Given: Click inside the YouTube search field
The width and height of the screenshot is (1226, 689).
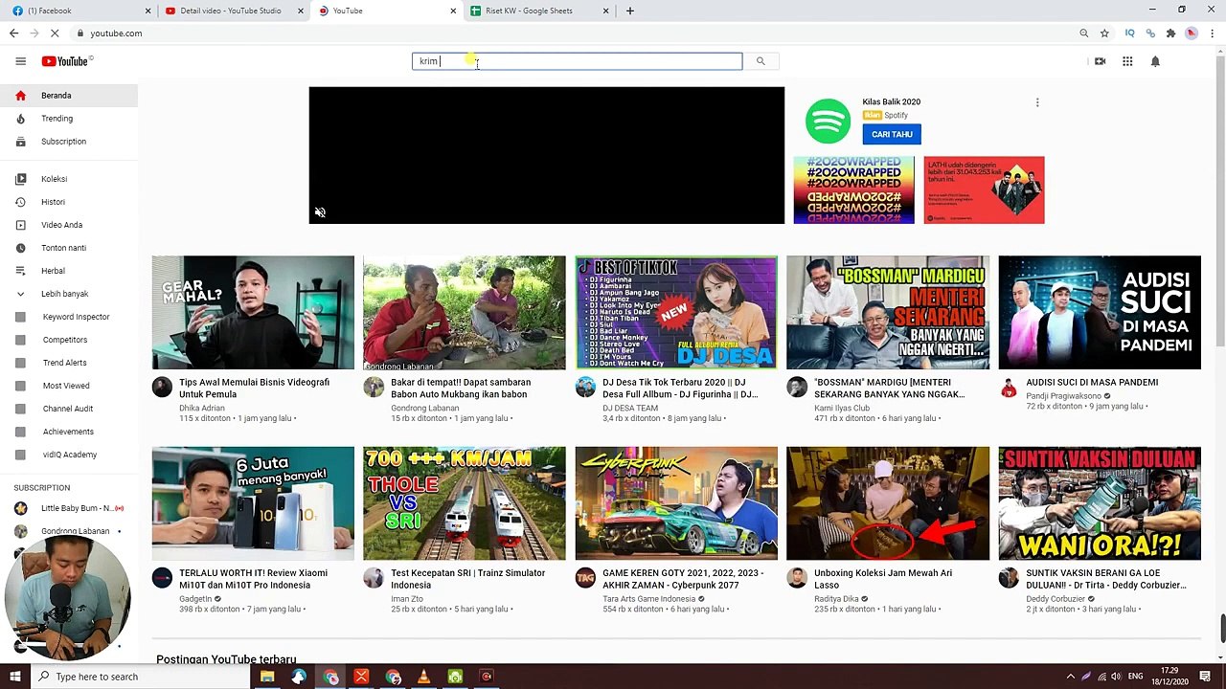Looking at the screenshot, I should pos(577,61).
